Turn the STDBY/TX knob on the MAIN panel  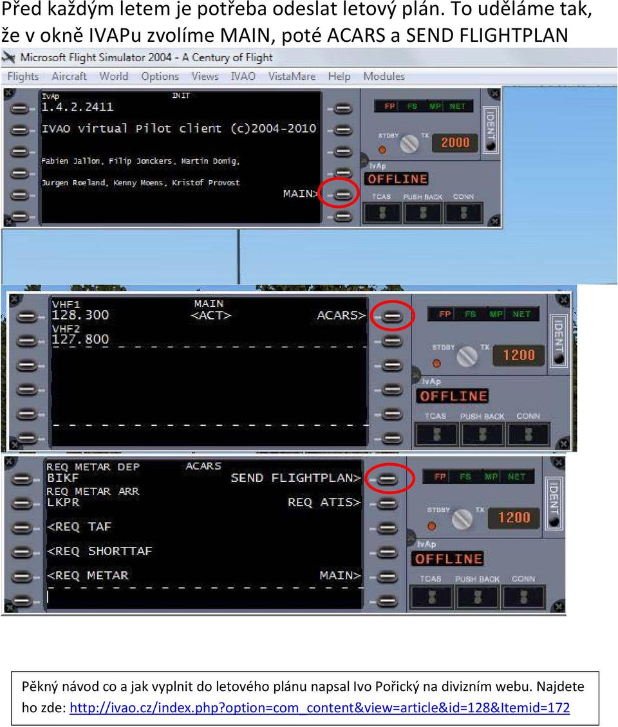466,356
